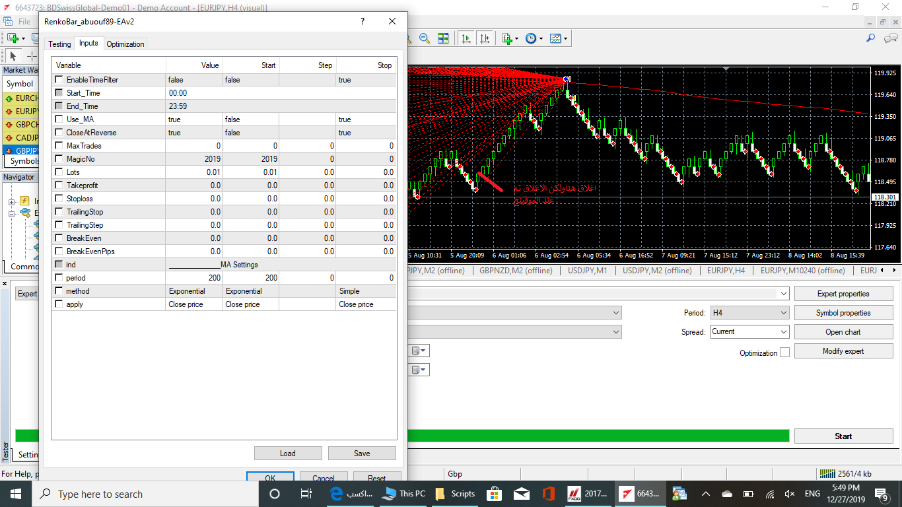Open the Period H4 dropdown

point(749,313)
